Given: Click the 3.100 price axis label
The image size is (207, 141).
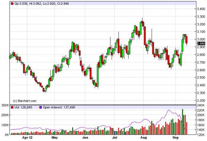Looking at the screenshot, I should click(x=201, y=32).
